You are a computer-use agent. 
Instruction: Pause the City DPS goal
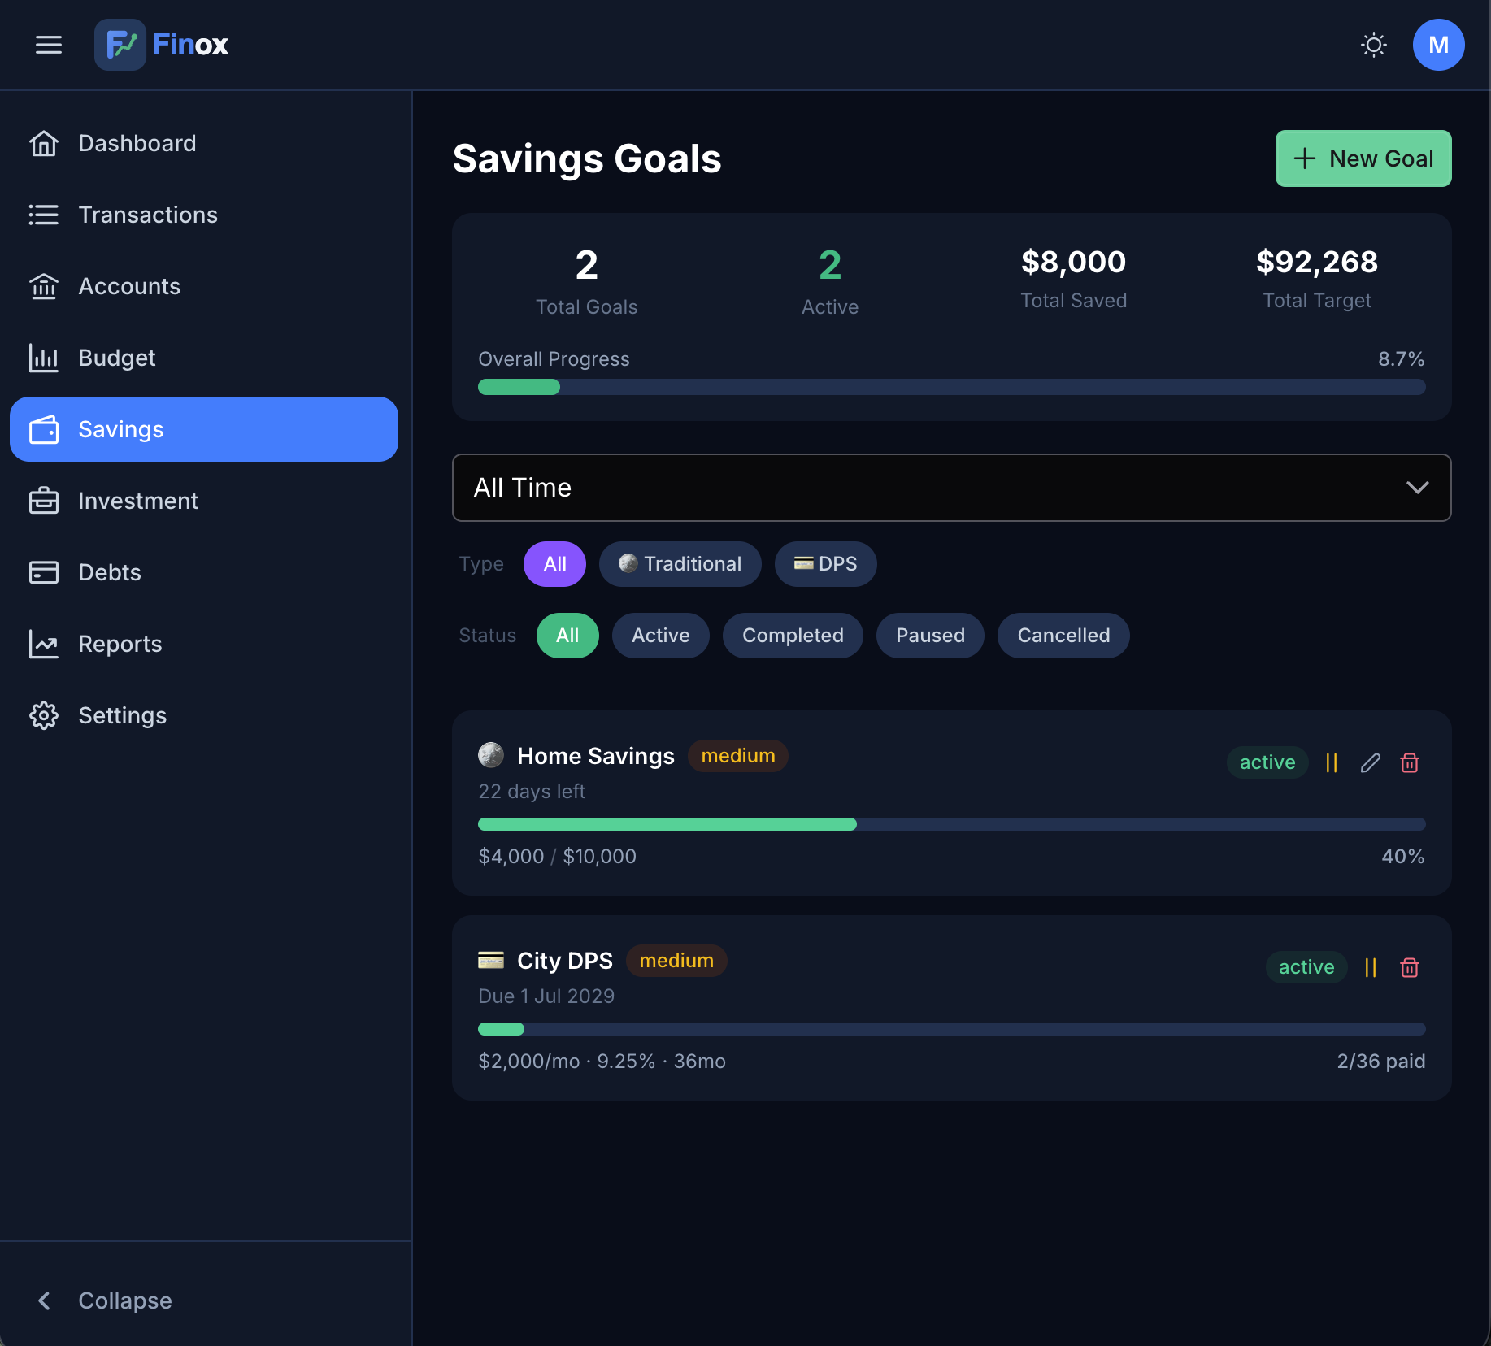1371,967
